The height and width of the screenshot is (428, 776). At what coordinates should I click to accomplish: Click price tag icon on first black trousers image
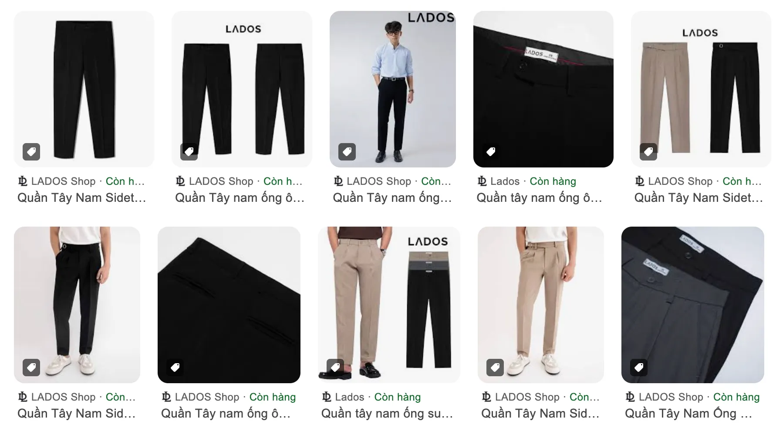[31, 152]
